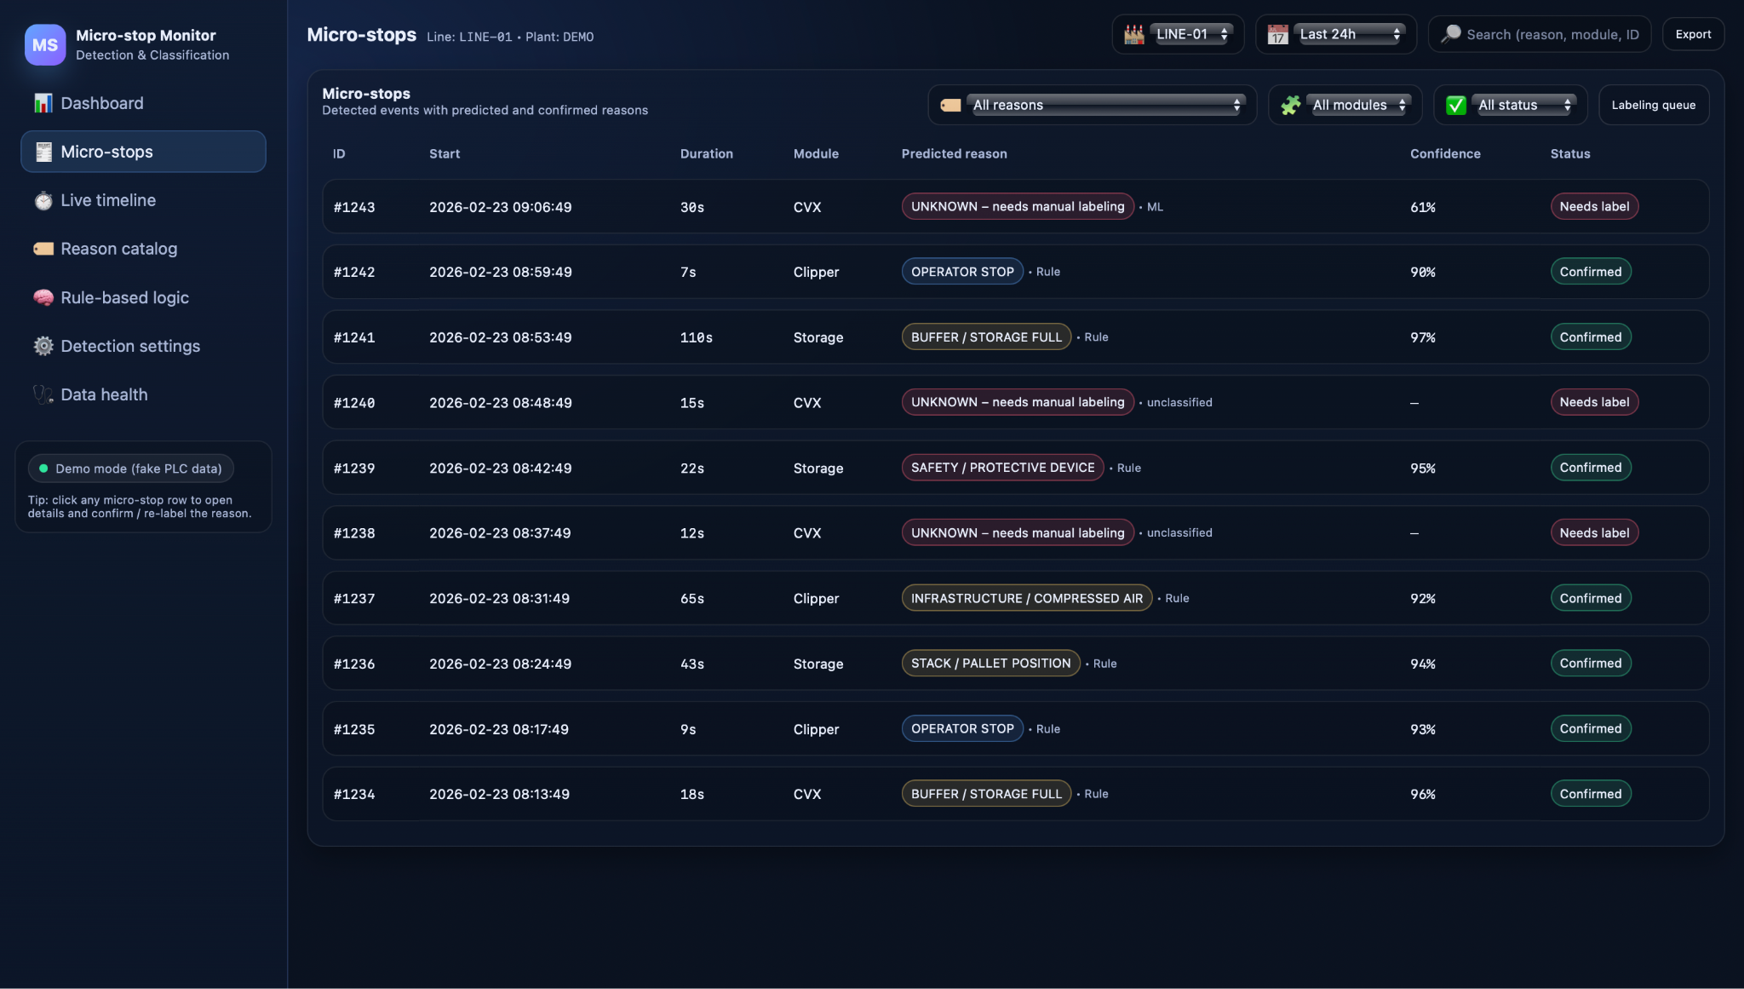Click the magnifier icon in search box

tap(1450, 34)
